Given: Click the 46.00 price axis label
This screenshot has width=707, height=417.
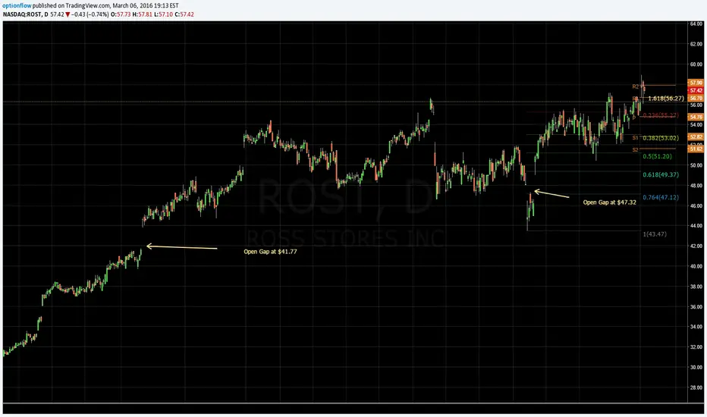Looking at the screenshot, I should pos(696,205).
